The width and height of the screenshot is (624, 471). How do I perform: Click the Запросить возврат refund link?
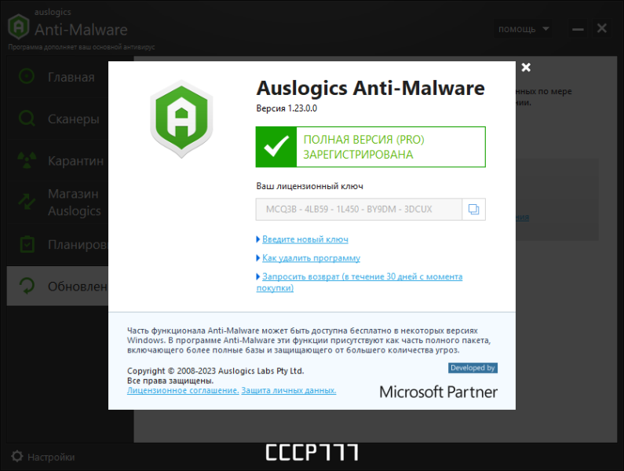[x=359, y=282]
